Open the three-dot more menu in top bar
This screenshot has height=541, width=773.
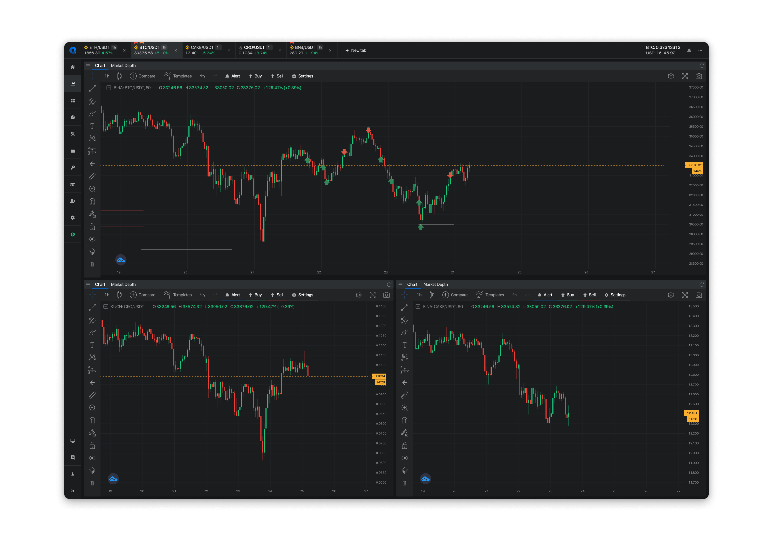coord(700,51)
